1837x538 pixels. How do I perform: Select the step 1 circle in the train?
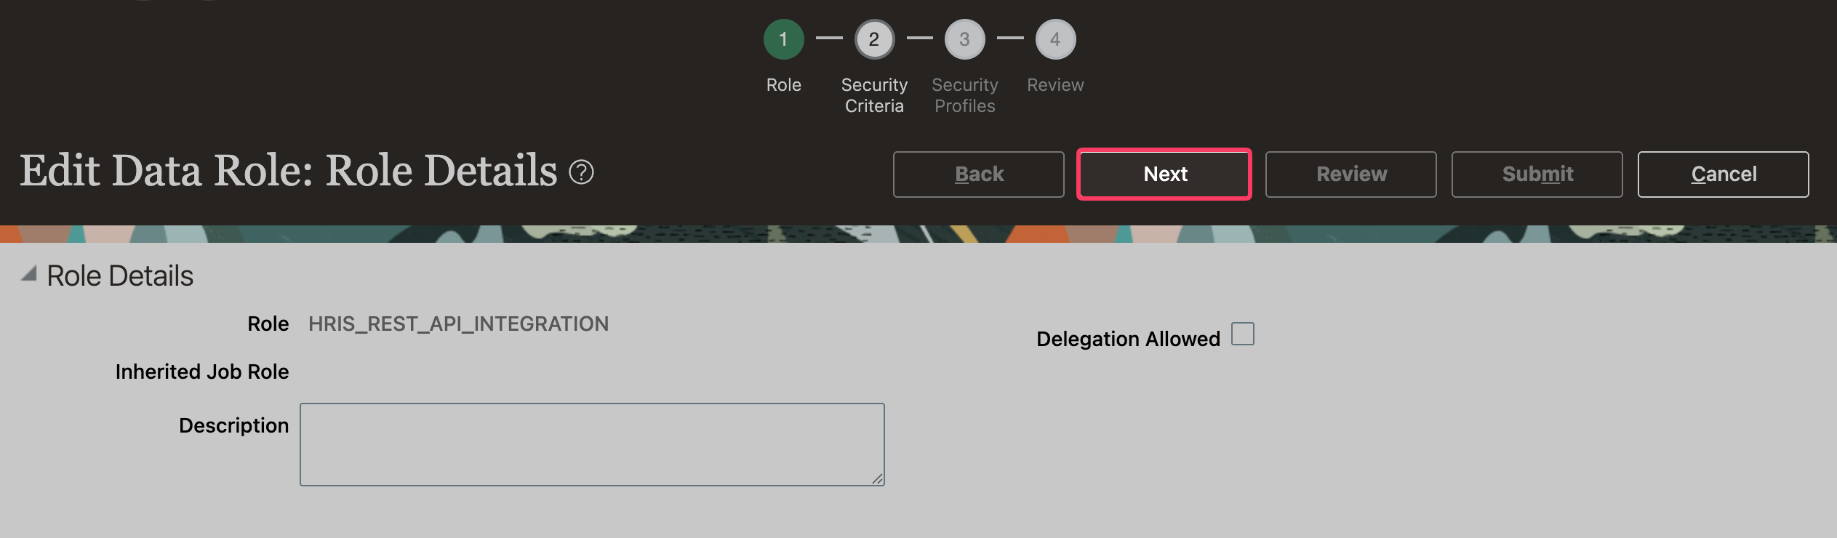tap(783, 39)
